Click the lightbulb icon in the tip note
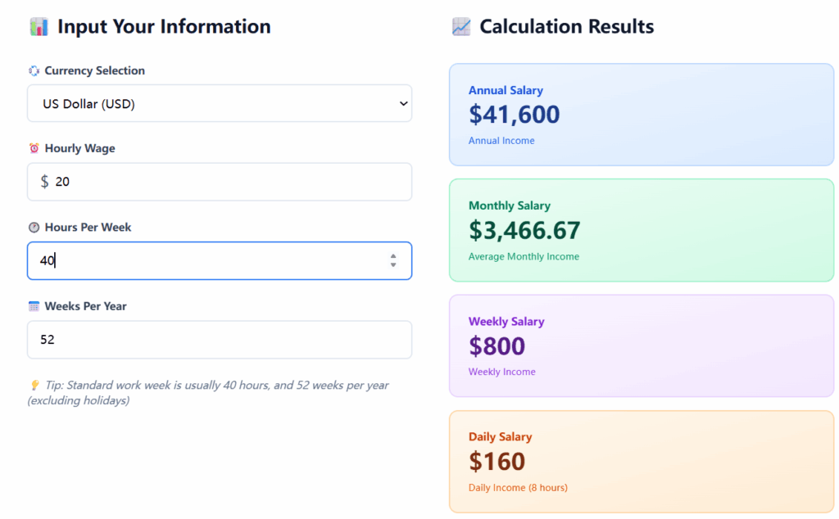 33,385
